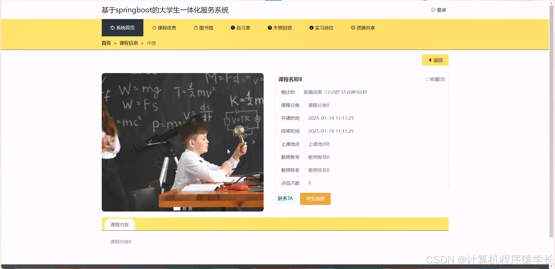The image size is (555, 269).
Task: Click the info icon beside 自习室
Action: point(232,28)
